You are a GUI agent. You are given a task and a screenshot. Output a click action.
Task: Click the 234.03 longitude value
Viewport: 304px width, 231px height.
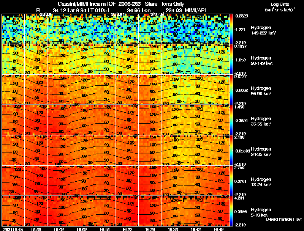174,10
